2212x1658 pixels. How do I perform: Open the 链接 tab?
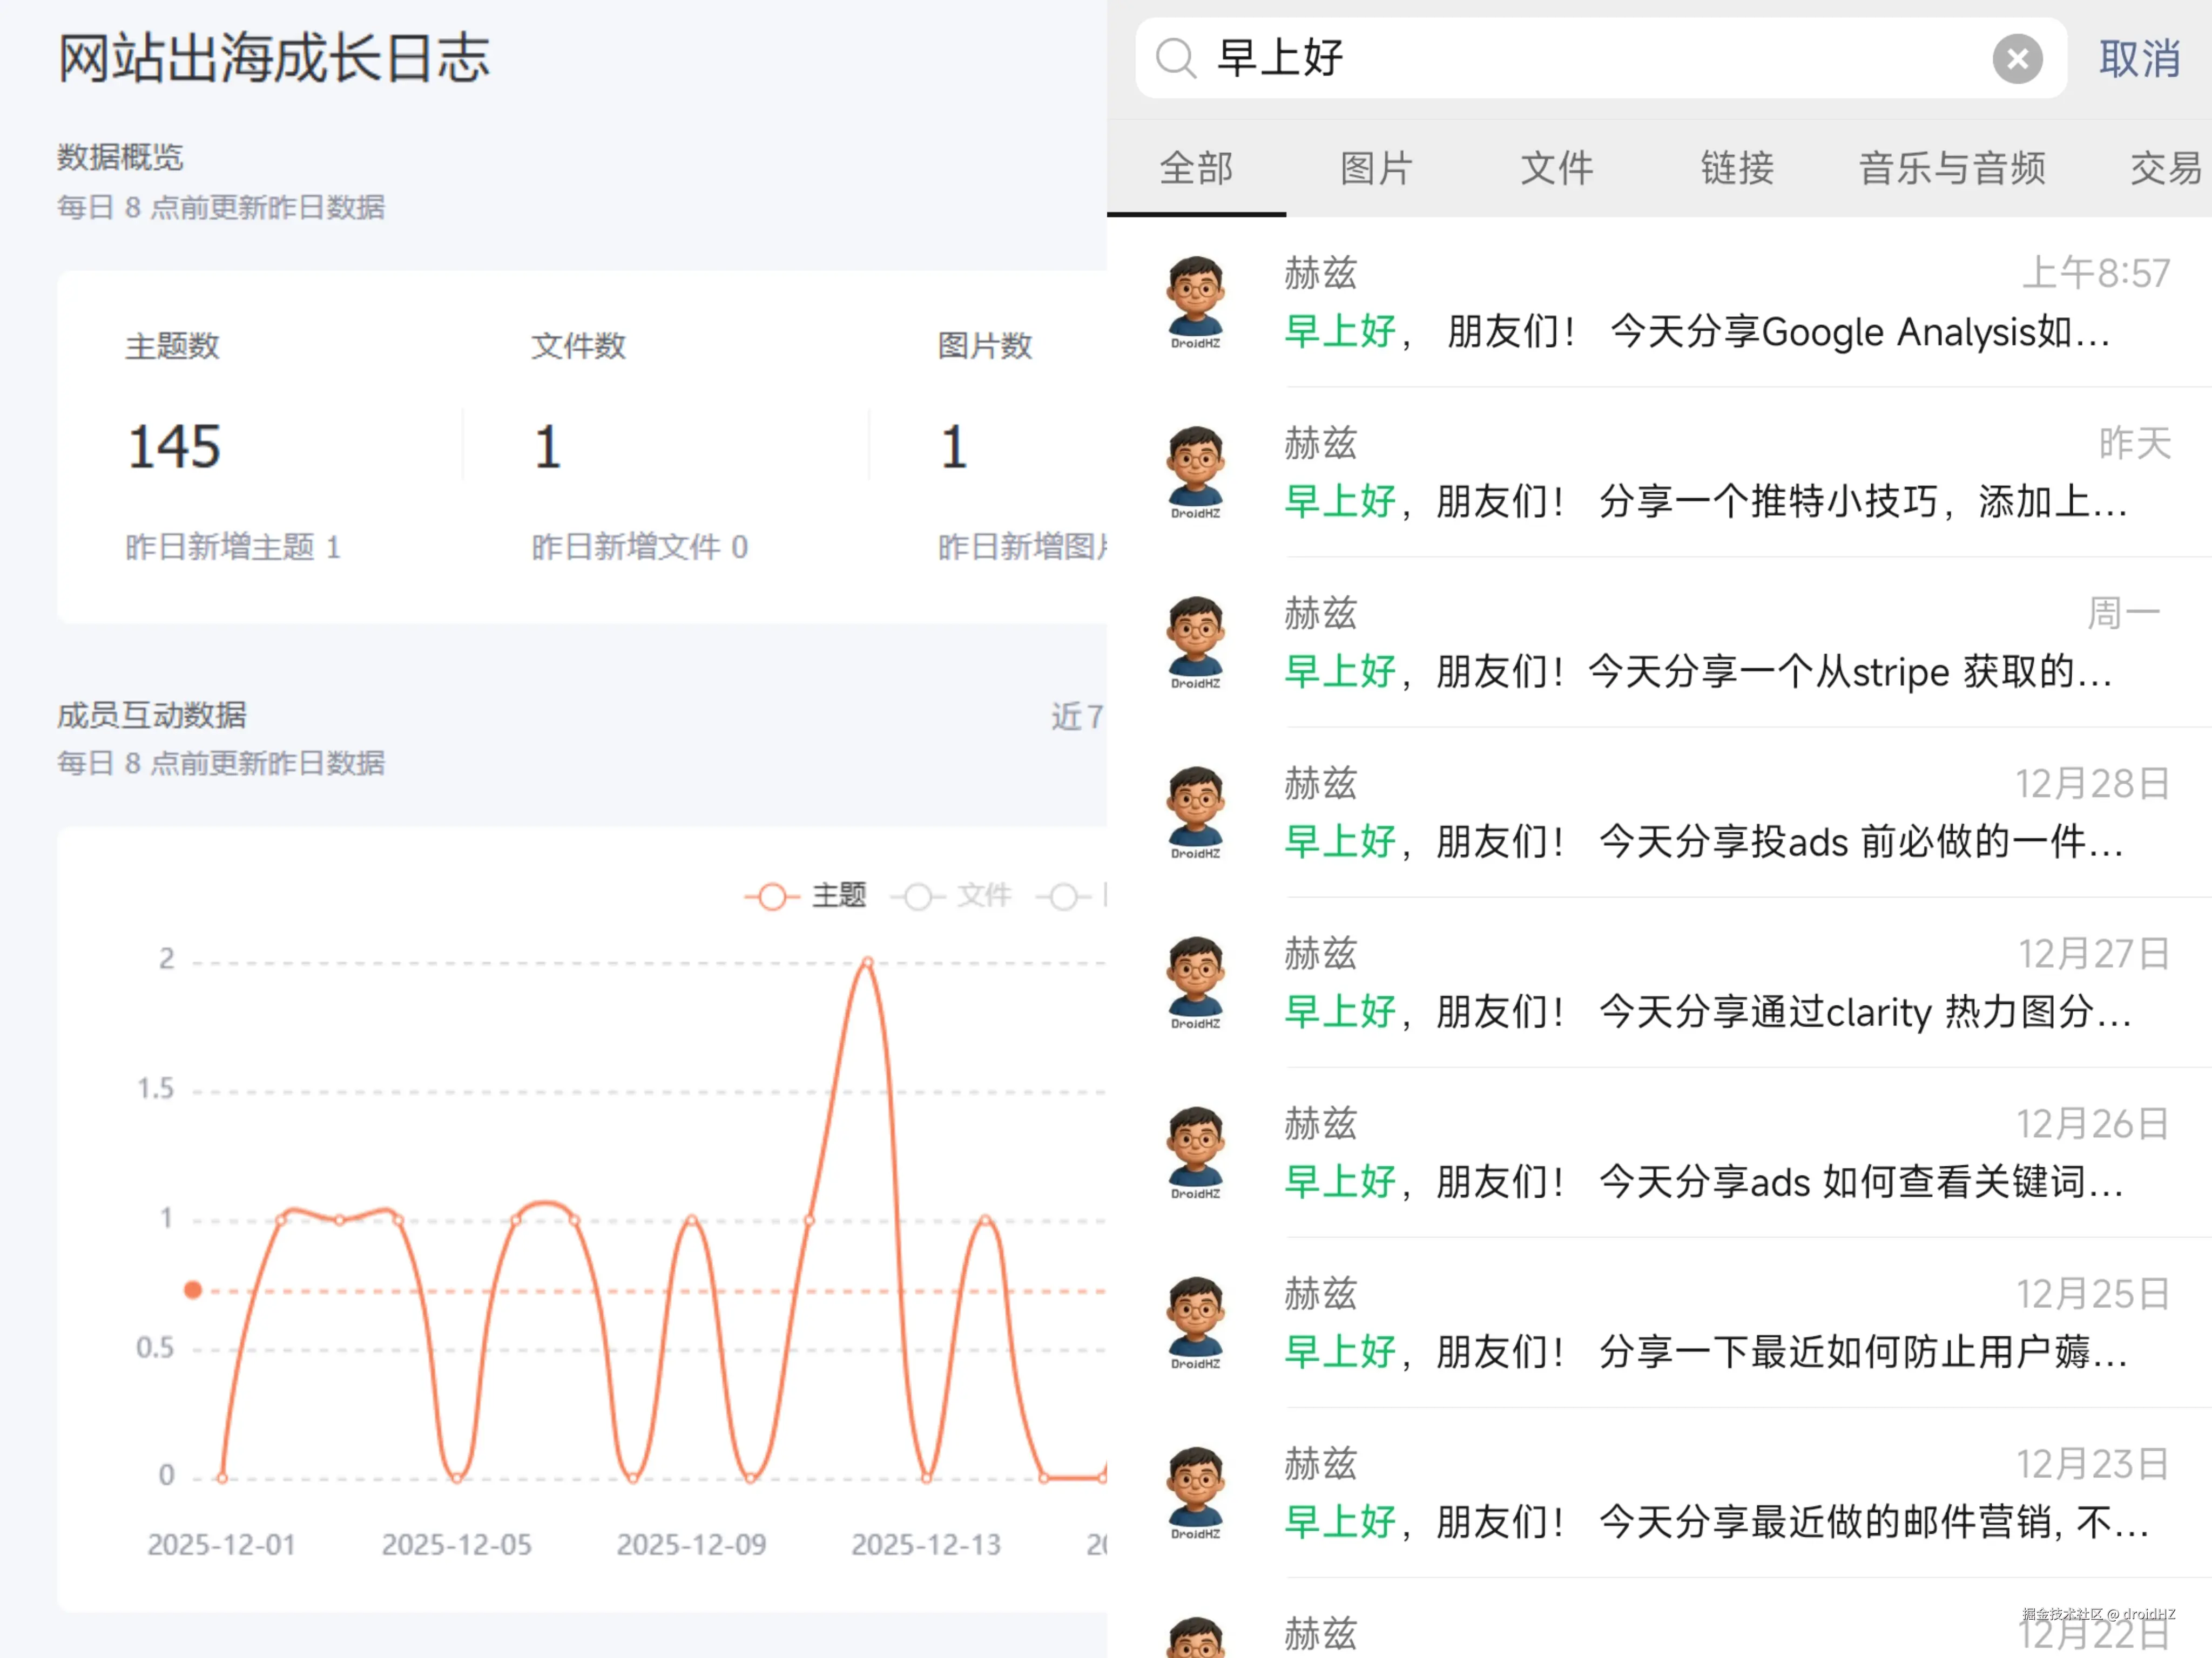[1737, 168]
